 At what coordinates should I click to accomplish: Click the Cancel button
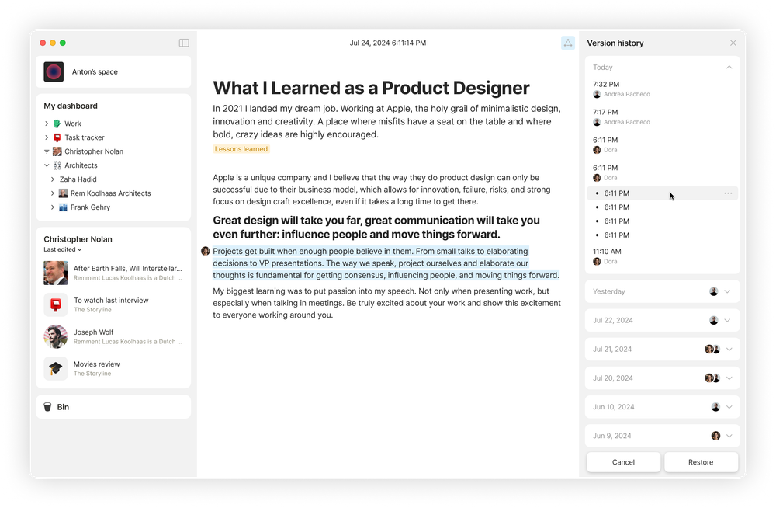623,462
